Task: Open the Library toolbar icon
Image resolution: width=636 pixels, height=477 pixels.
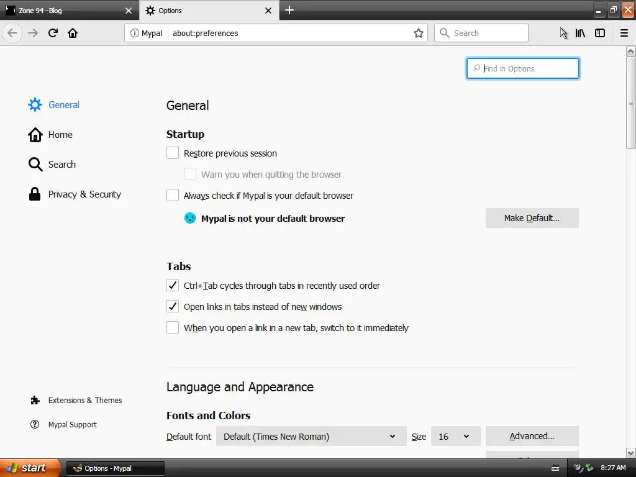Action: tap(580, 33)
